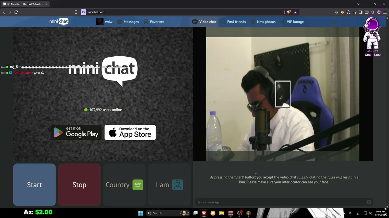389x218 pixels.
Task: Open Brave Rewards triangle icon
Action: click(x=295, y=12)
